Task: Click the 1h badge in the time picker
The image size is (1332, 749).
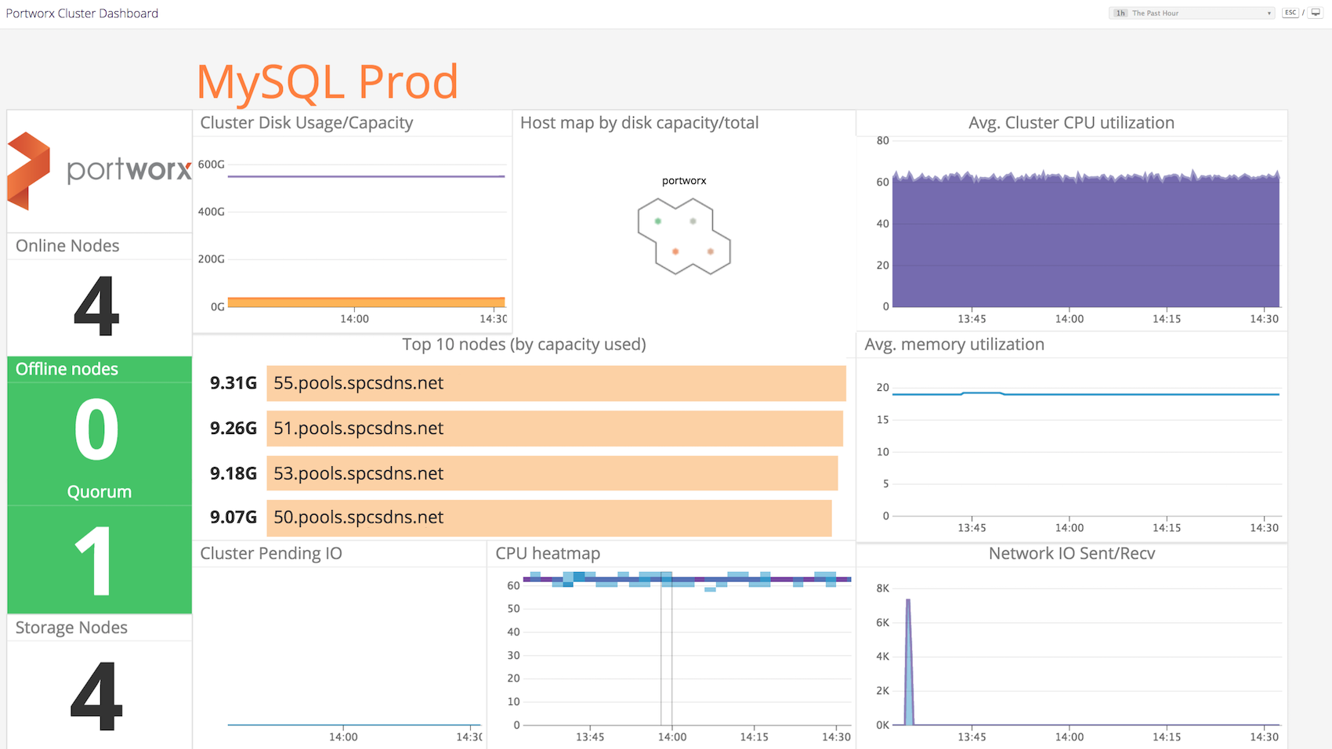Action: (x=1120, y=13)
